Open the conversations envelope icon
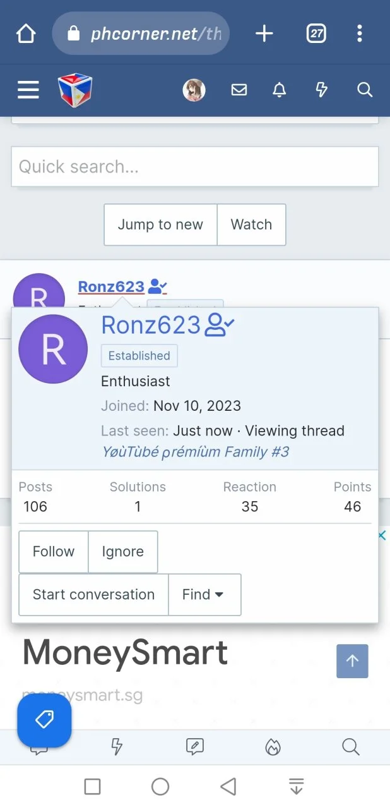The width and height of the screenshot is (390, 809). [x=239, y=90]
